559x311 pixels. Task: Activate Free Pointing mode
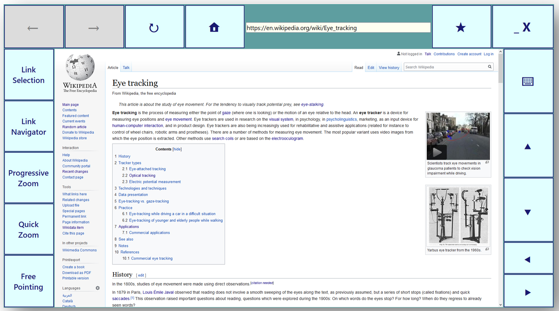click(x=29, y=281)
